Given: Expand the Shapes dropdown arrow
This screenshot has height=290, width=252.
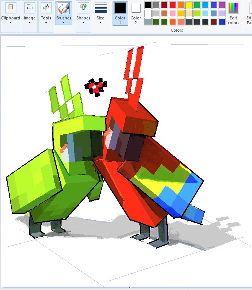Looking at the screenshot, I should (x=83, y=23).
